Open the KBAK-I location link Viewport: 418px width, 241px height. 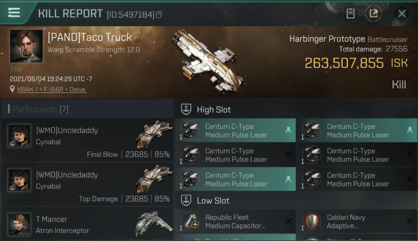pos(51,89)
